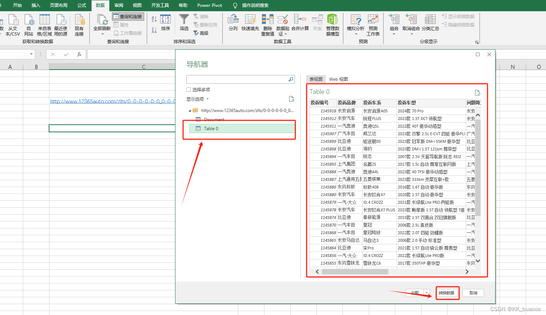
Task: Click What-If Analysis (模拟分析) icon
Action: 356,20
